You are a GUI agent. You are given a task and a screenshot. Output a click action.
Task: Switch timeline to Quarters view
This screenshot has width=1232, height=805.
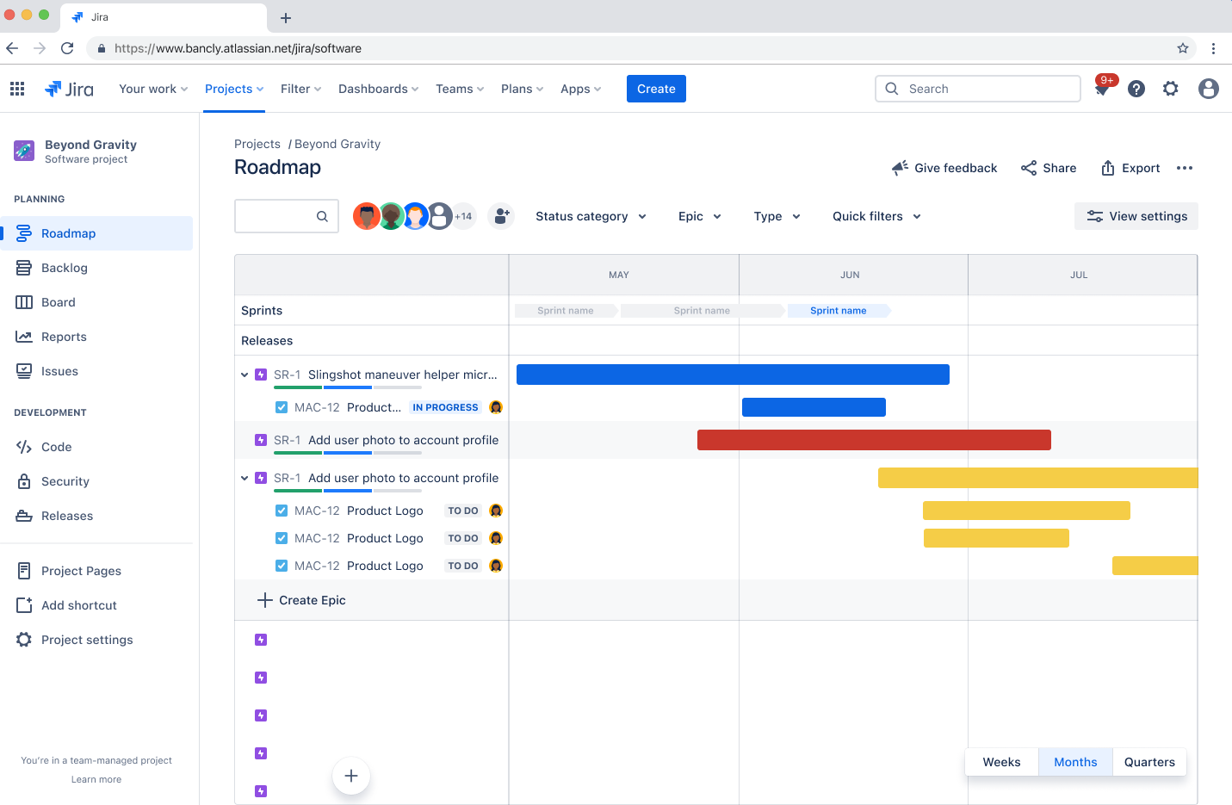coord(1149,761)
